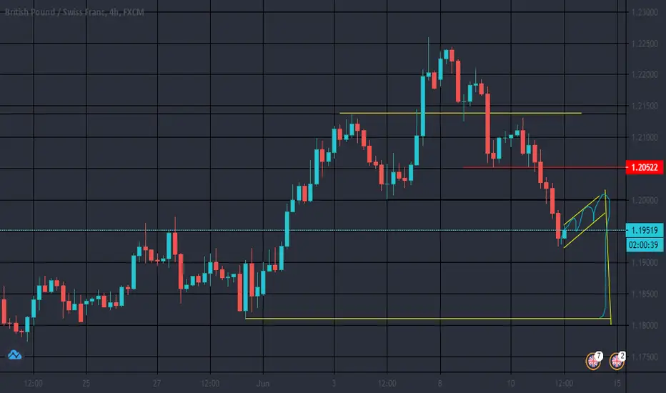Screen dimensions: 666x393
Task: Select the red 1.20522 price label
Action: coord(645,167)
